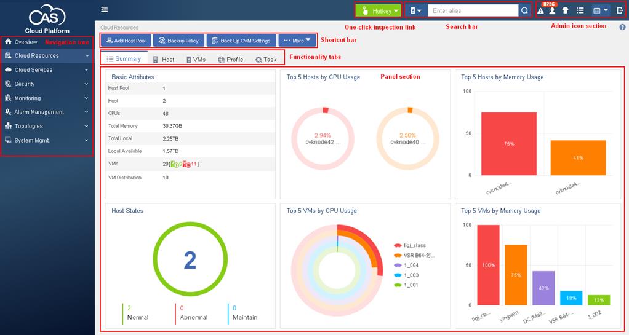The height and width of the screenshot is (335, 629).
Task: Click the green Host States ring
Action: point(190,259)
